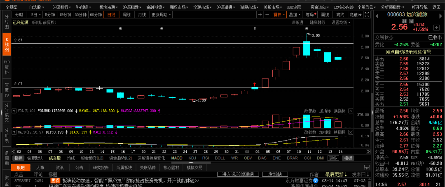Open the 设置均线 dropdown
Image resolution: width=445 pixels, height=187 pixels.
(341, 22)
